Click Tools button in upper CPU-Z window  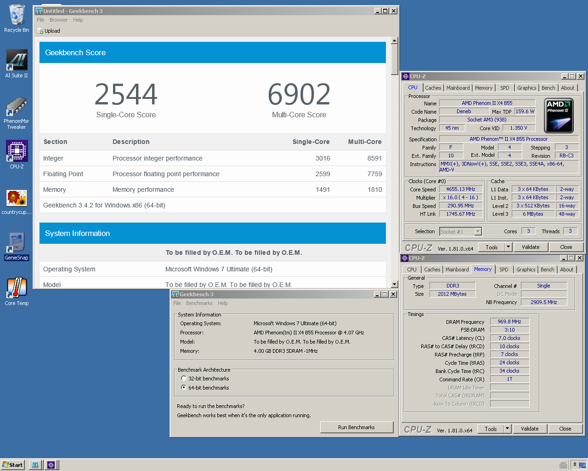click(x=492, y=247)
